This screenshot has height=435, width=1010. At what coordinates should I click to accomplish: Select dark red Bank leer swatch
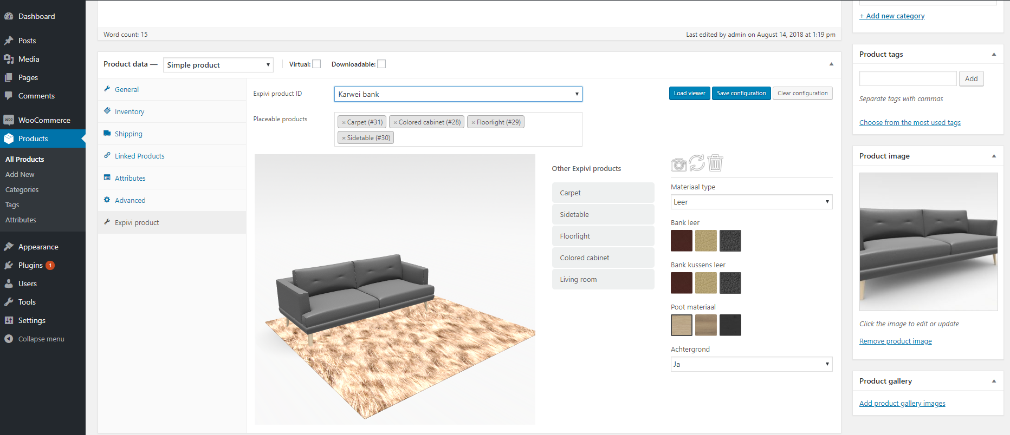[x=682, y=241]
